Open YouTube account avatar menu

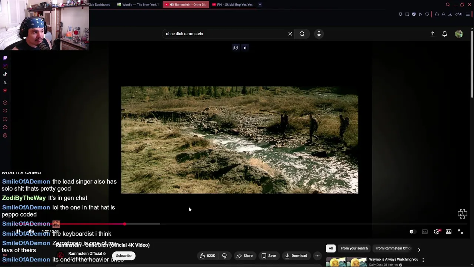click(459, 34)
